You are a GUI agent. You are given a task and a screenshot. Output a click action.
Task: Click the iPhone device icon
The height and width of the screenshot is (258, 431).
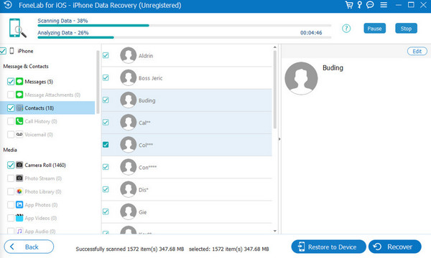click(11, 51)
